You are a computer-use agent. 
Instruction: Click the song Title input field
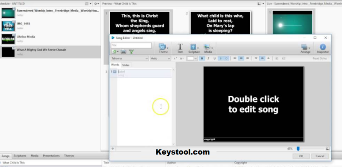click(x=131, y=45)
